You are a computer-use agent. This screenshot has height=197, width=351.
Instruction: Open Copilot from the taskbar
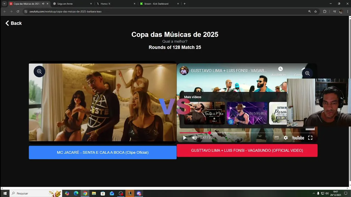(67, 193)
